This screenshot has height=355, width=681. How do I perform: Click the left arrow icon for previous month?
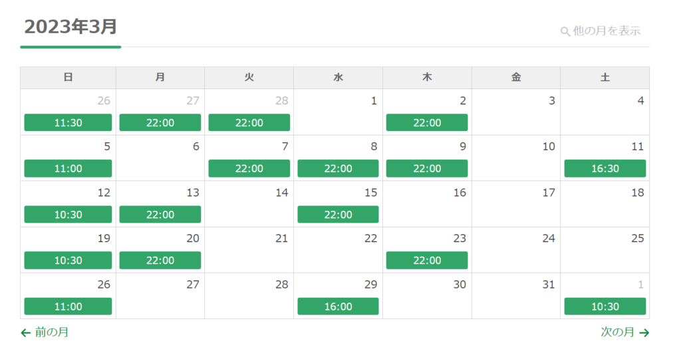coord(26,332)
